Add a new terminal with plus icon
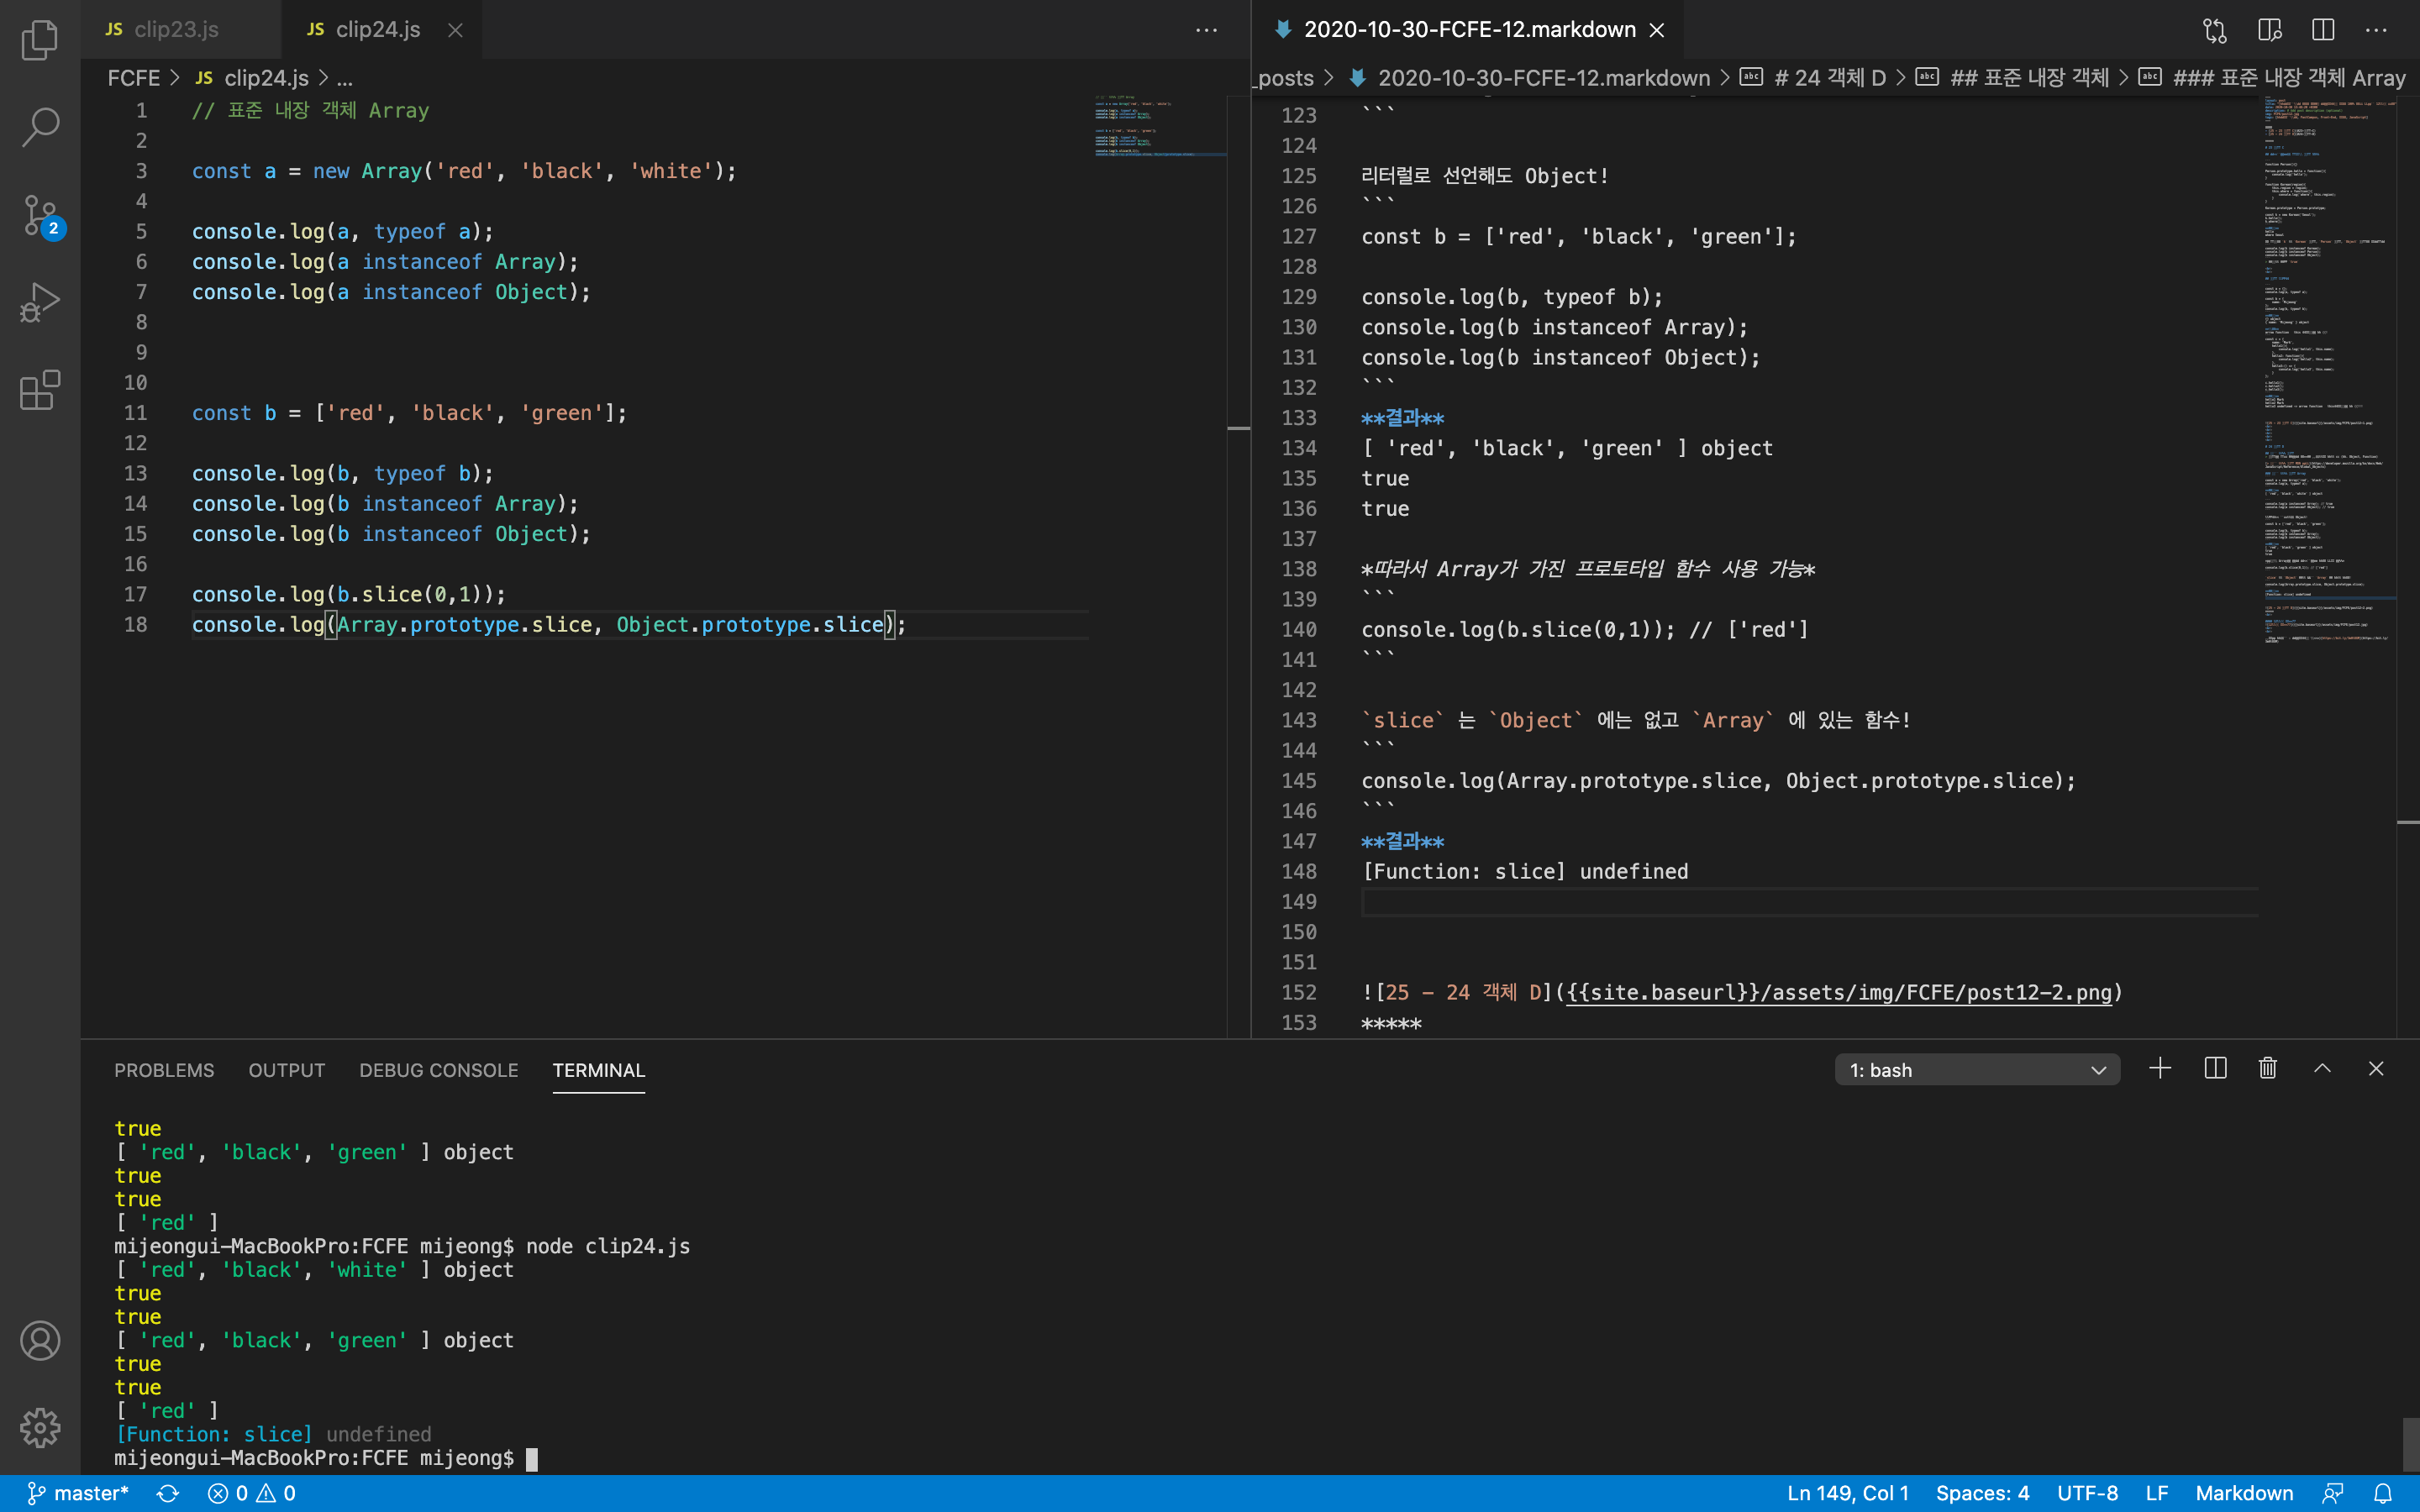 [x=2160, y=1069]
